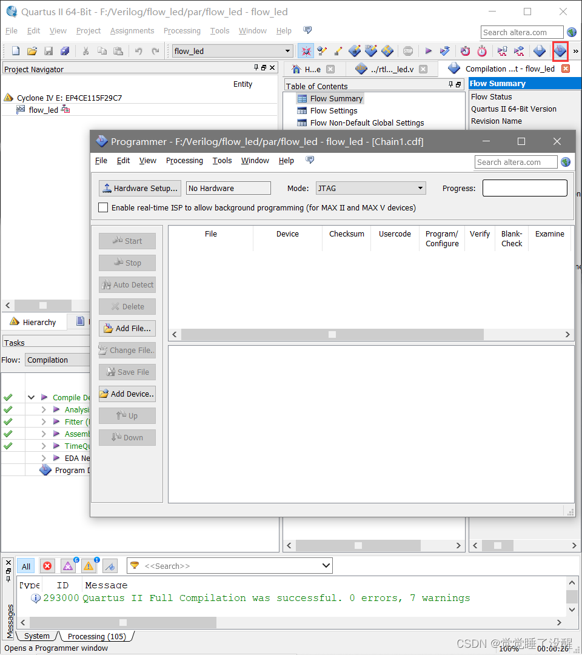Click the Save All toolbar icon
Viewport: 582px width, 655px height.
point(65,51)
